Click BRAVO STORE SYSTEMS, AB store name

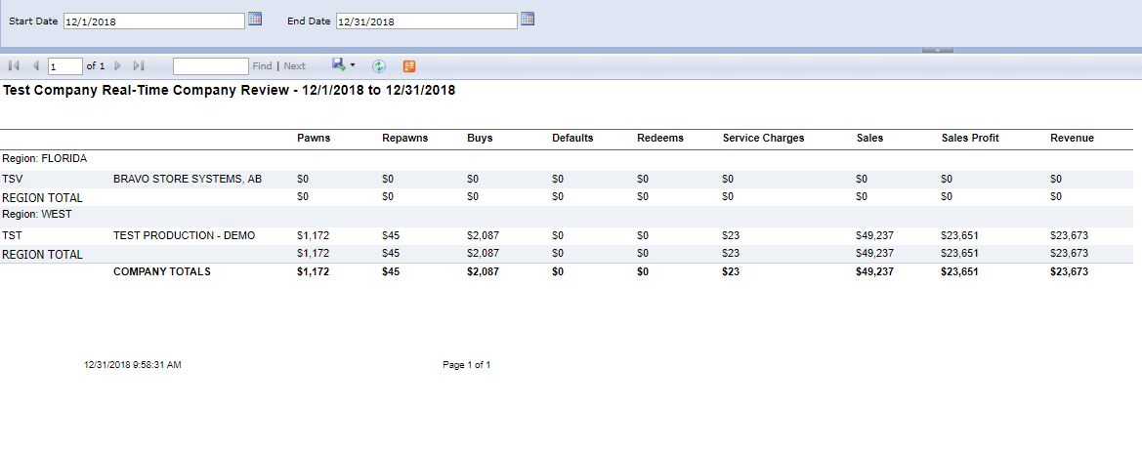click(x=188, y=179)
